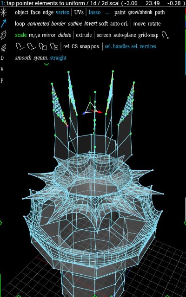Pick the pivot-with-dotted-square icon
The width and height of the screenshot is (186, 297).
pyautogui.click(x=54, y=46)
